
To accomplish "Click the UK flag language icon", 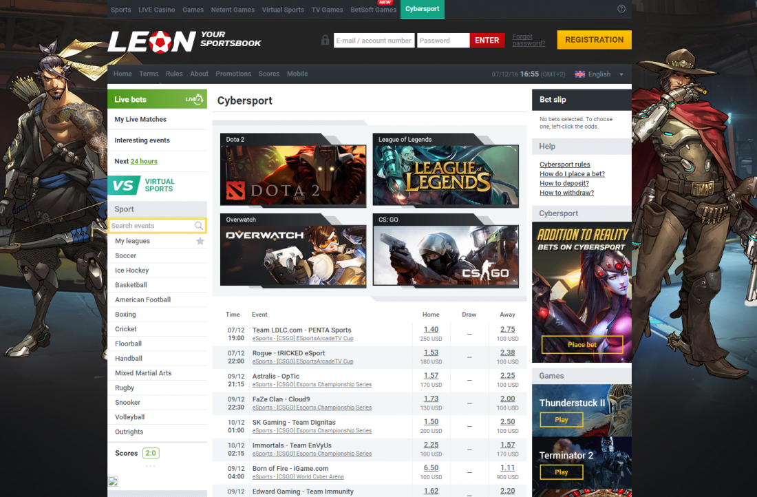I will pyautogui.click(x=580, y=74).
